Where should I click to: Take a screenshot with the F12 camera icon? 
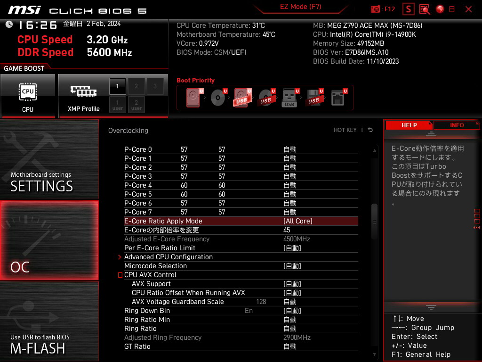tap(375, 9)
